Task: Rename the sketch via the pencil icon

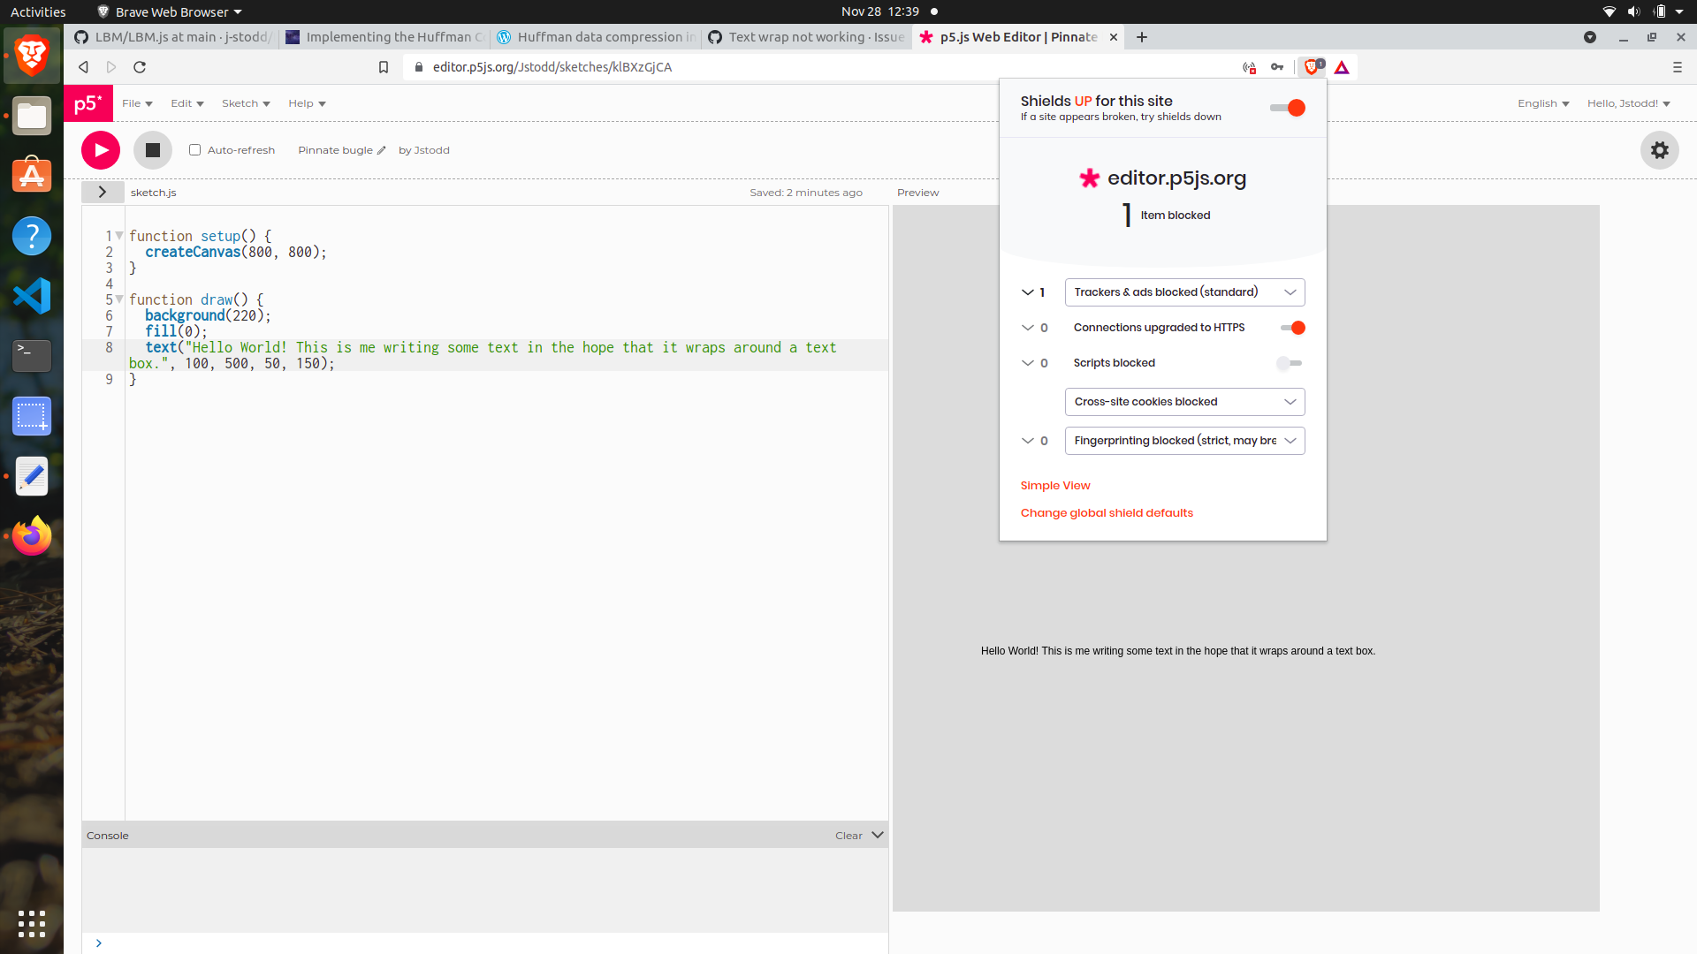Action: [x=379, y=150]
